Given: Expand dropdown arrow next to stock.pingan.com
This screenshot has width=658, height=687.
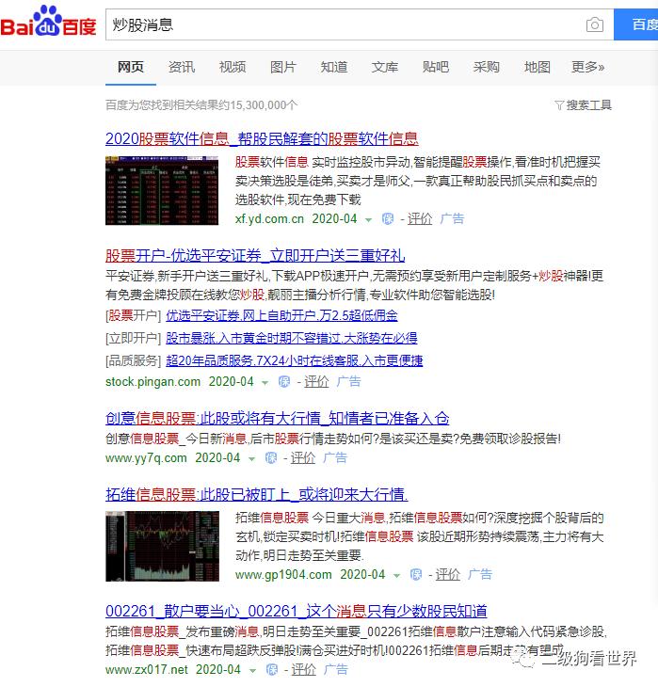Looking at the screenshot, I should pos(265,383).
